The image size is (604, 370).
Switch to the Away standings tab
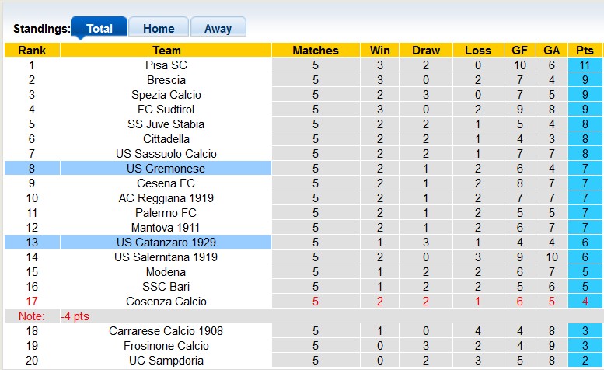click(x=218, y=29)
